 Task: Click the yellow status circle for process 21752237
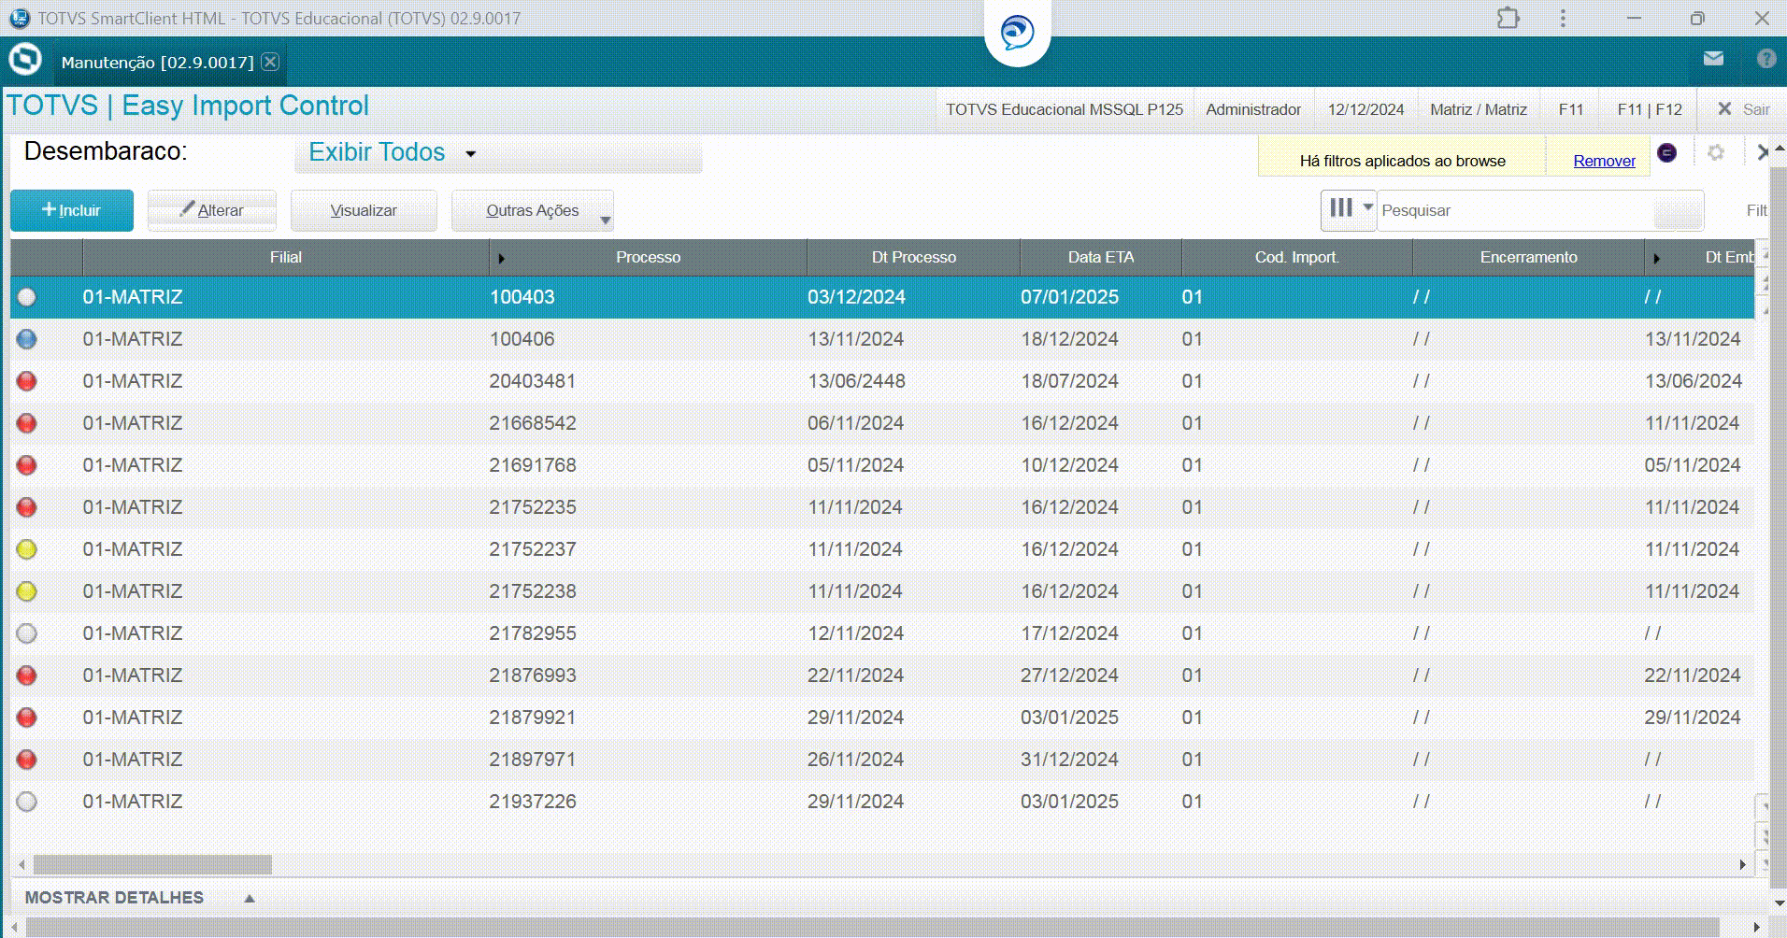tap(27, 549)
